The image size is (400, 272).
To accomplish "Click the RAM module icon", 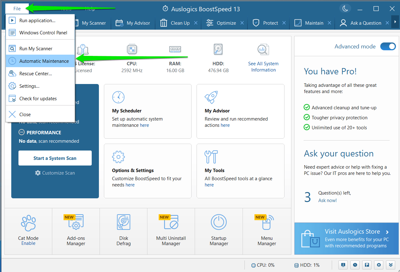I will pos(175,49).
